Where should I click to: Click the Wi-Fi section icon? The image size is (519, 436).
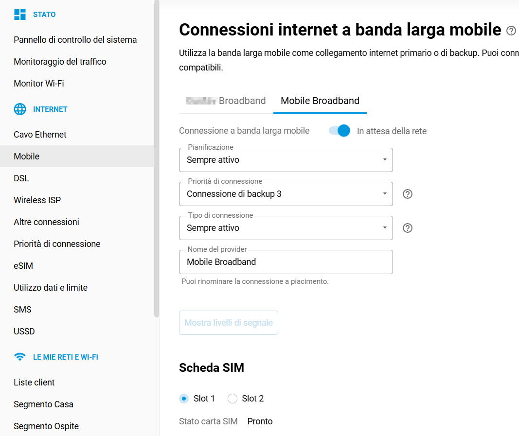pyautogui.click(x=20, y=357)
